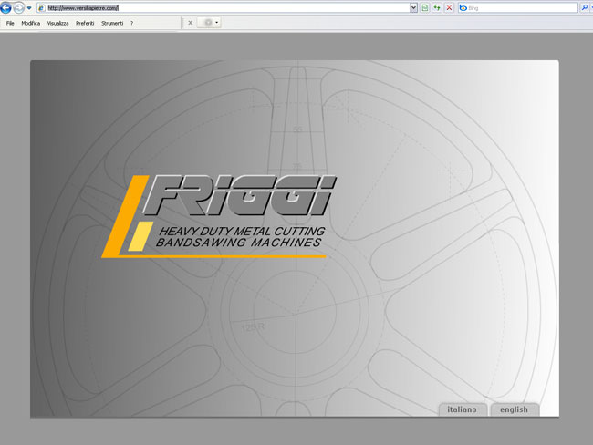Open the Modifica menu

point(31,23)
